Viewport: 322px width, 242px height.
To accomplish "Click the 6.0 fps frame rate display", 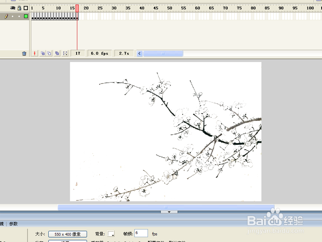I will click(100, 54).
